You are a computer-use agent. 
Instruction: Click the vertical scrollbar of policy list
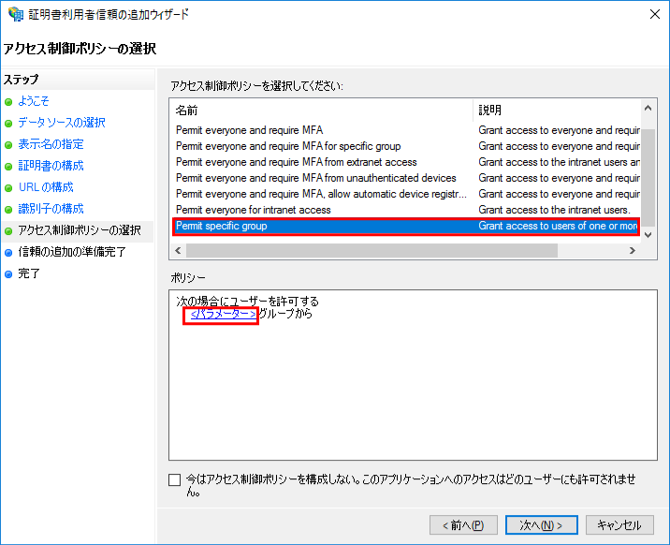648,178
